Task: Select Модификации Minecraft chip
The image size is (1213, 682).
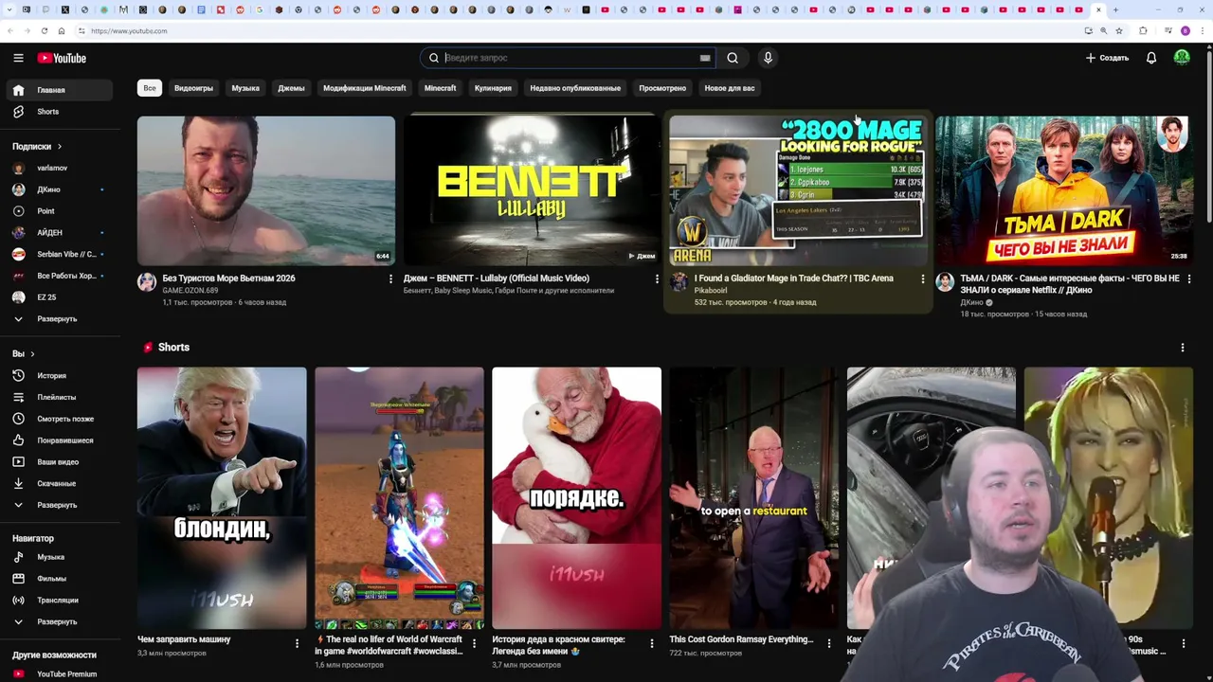Action: click(364, 88)
